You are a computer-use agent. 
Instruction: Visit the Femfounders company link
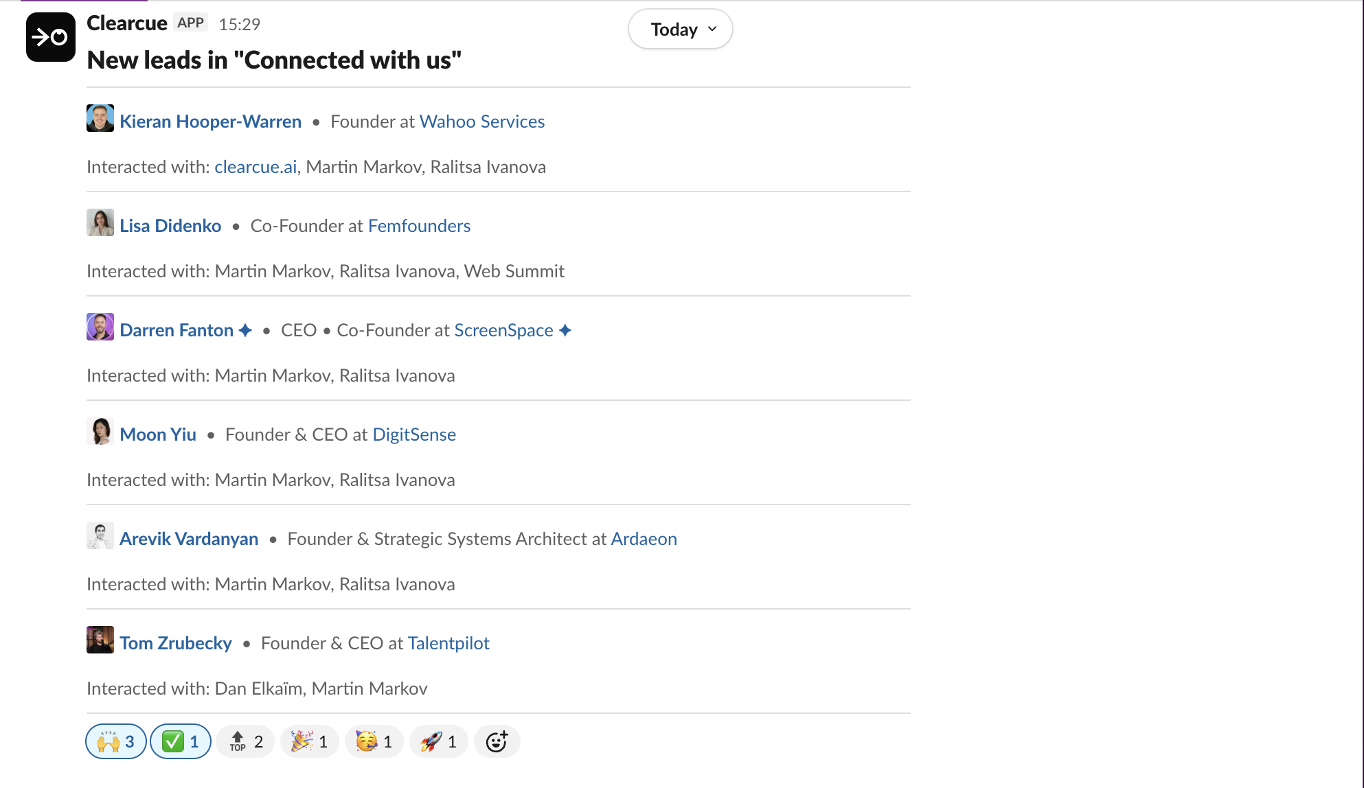[x=419, y=226]
